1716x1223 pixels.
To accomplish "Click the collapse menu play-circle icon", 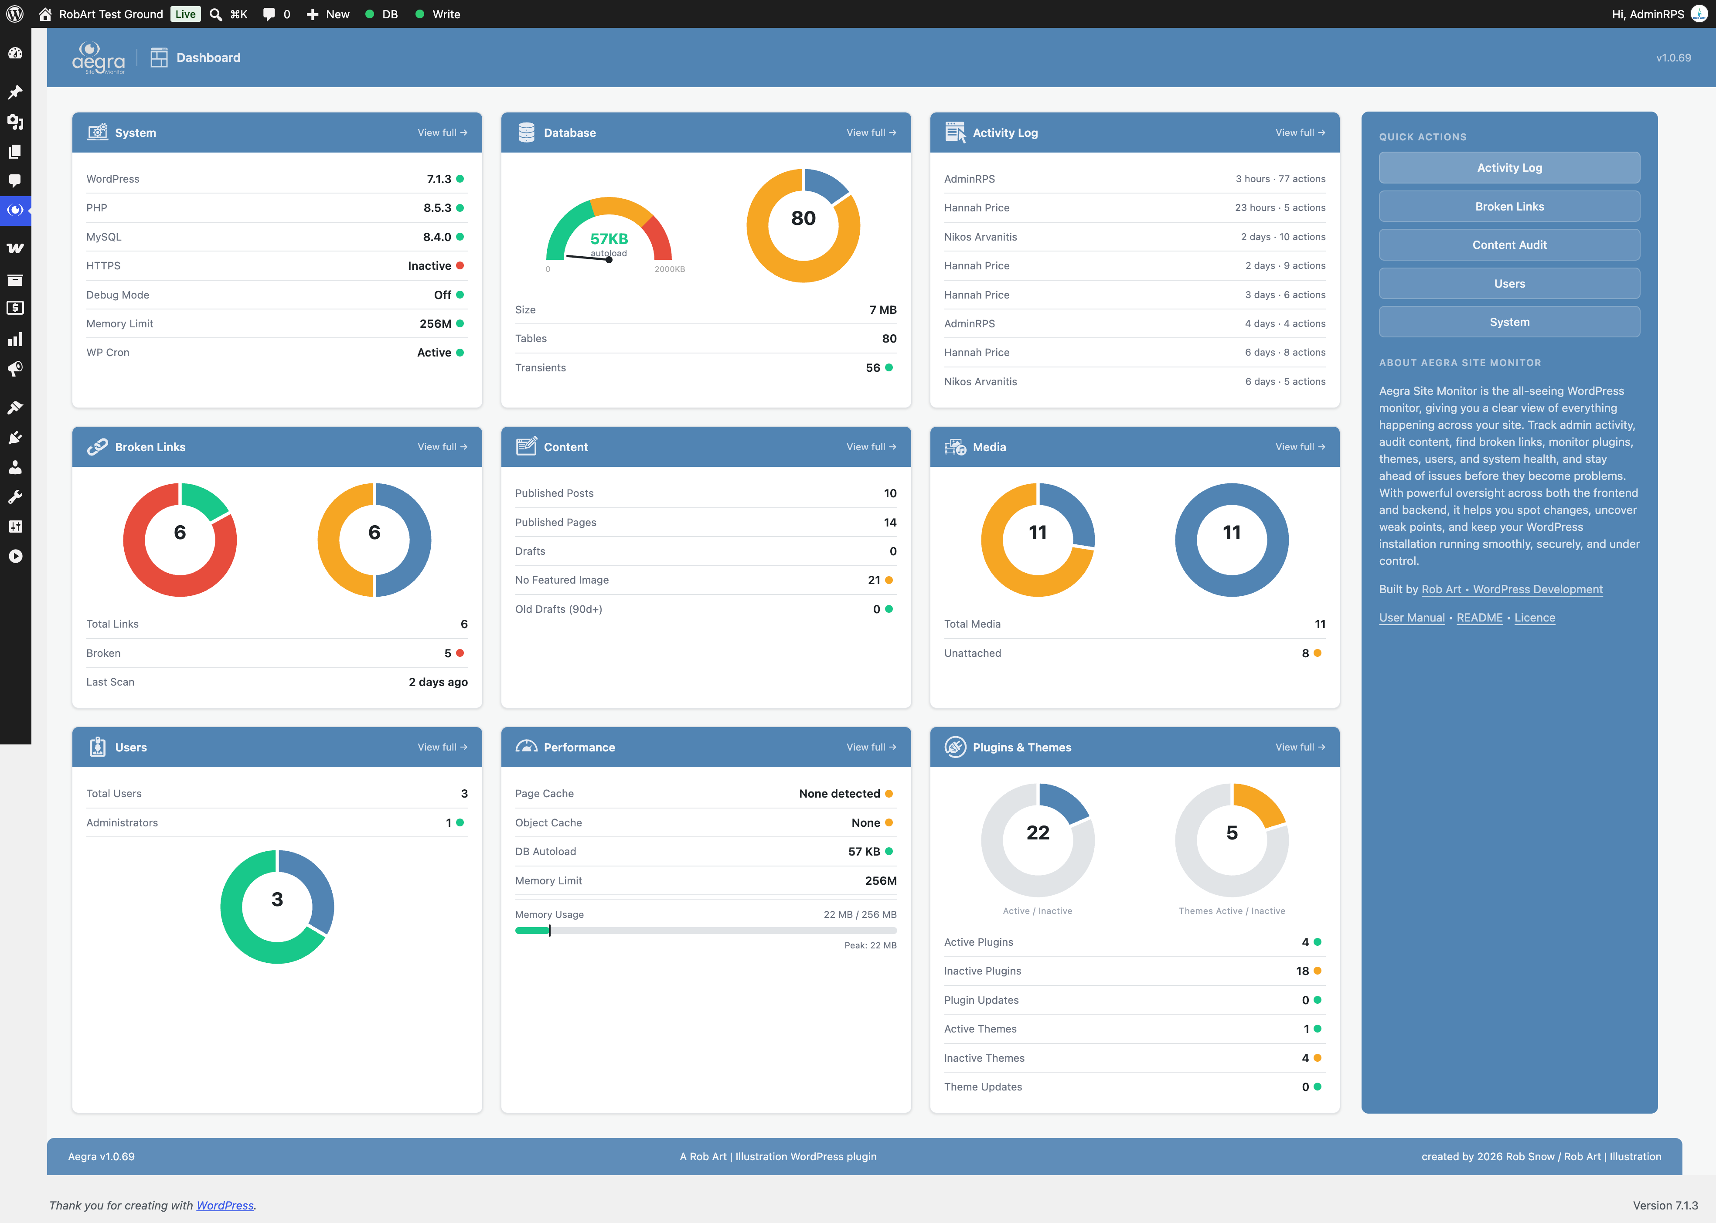I will tap(15, 557).
